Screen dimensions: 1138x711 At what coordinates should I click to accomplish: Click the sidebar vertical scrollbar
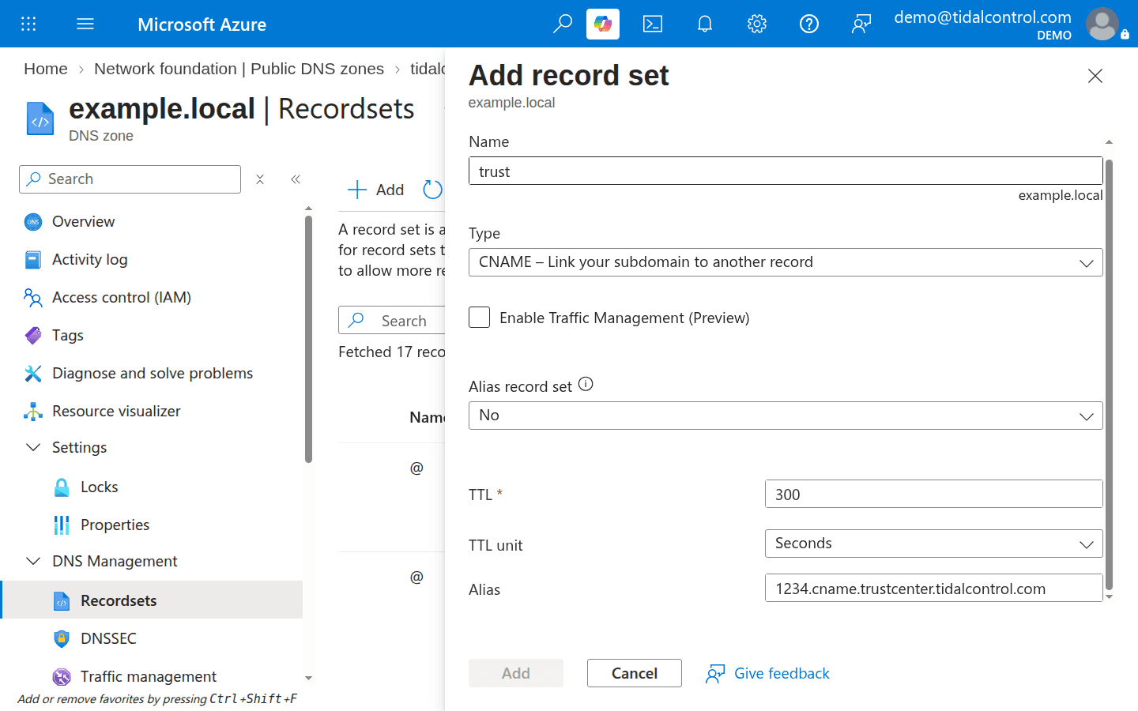(x=308, y=340)
